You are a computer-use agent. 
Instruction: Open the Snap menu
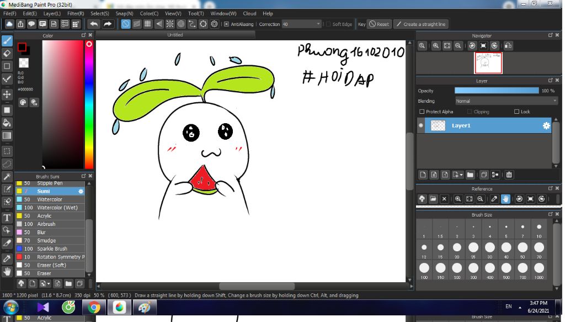click(x=124, y=13)
